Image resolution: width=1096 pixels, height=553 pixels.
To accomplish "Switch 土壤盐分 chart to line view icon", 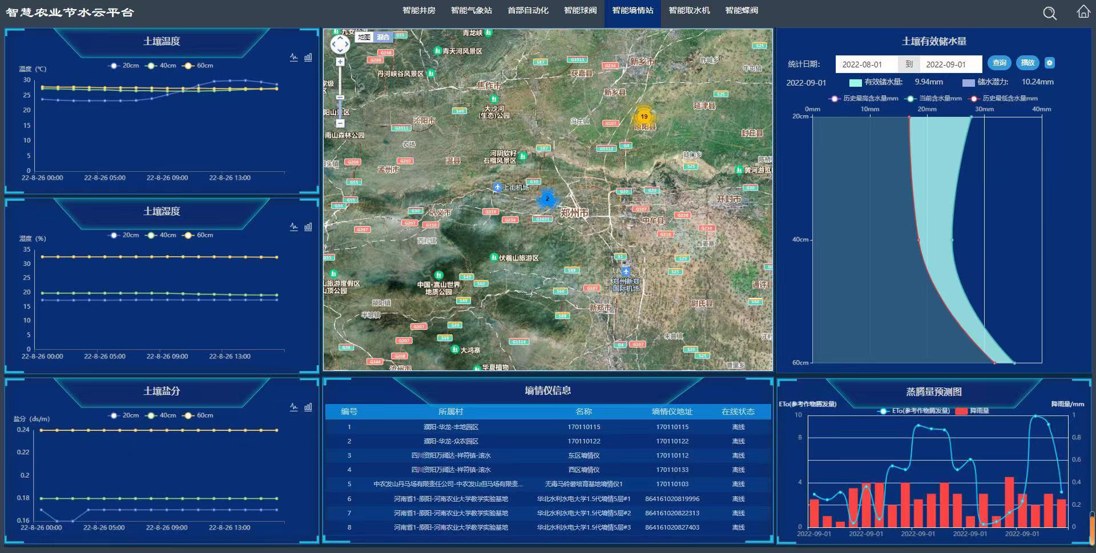I will pos(293,407).
